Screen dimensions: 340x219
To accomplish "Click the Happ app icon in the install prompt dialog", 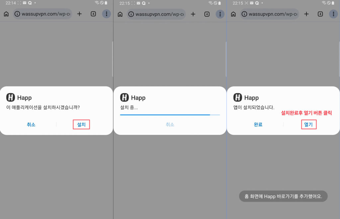I will (11, 98).
